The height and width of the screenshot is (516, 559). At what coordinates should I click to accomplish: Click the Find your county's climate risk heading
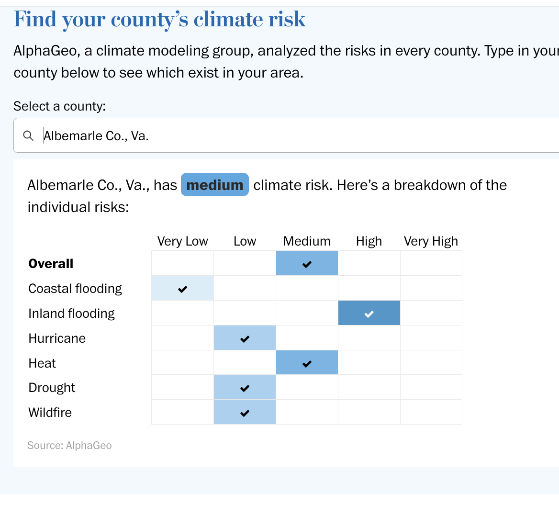(159, 20)
